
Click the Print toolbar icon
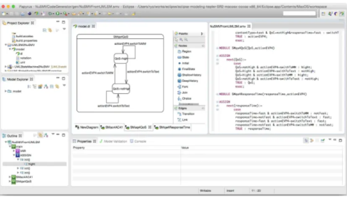[23, 13]
